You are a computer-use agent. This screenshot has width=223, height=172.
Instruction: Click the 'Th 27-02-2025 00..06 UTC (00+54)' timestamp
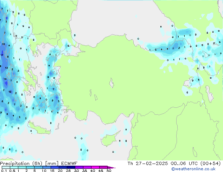point(174,164)
